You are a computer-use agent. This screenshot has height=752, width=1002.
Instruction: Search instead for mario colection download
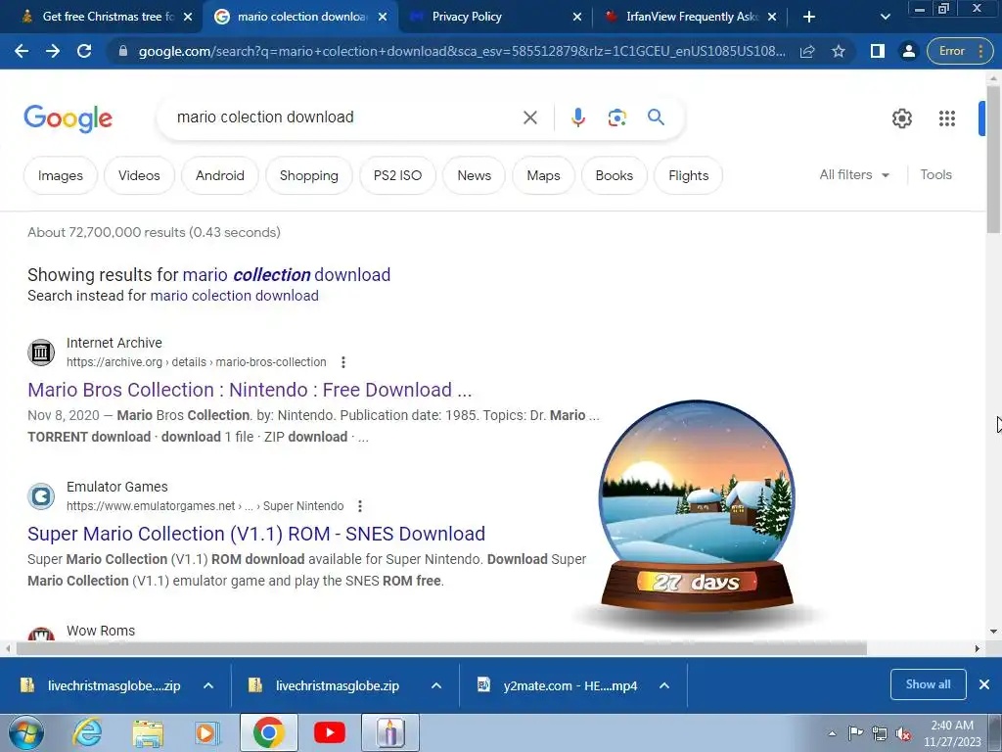(234, 296)
